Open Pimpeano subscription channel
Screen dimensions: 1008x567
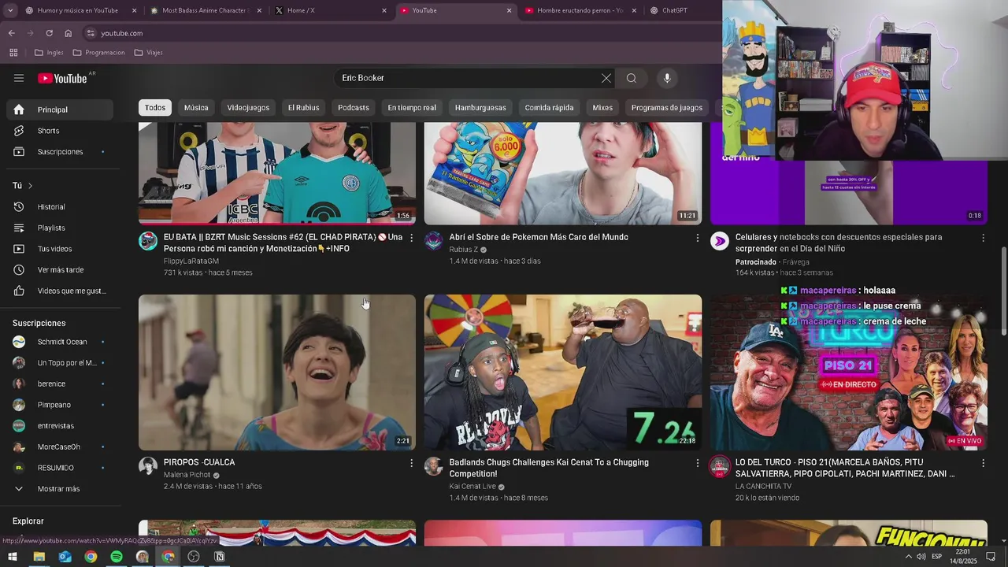[60, 405]
